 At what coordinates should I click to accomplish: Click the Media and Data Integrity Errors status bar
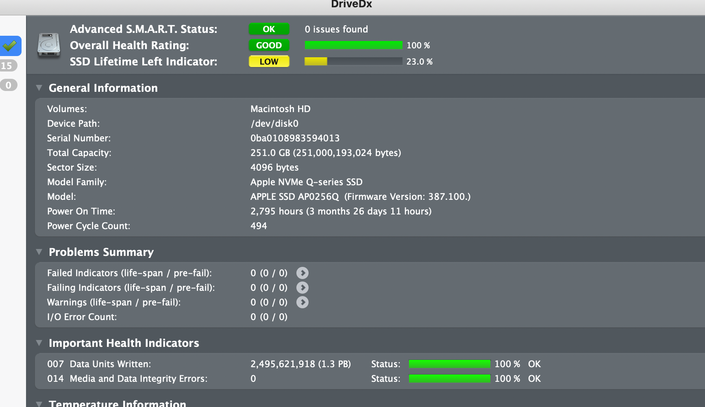[449, 379]
